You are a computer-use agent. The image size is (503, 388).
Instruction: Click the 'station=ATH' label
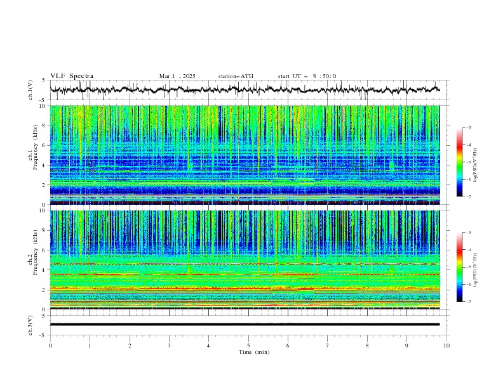[x=236, y=76]
